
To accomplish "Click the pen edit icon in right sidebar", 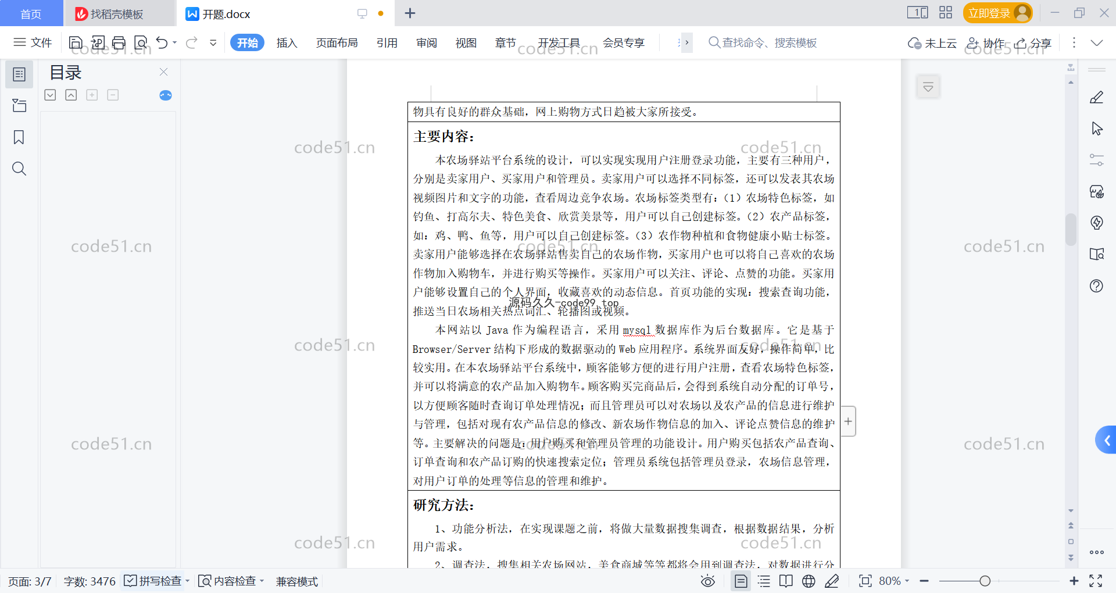I will [x=1097, y=97].
